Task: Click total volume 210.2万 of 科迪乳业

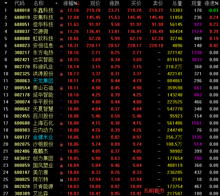Action: (174, 67)
